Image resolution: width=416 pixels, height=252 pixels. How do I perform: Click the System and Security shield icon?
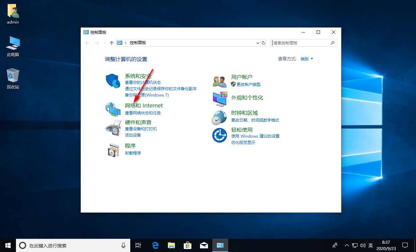pos(113,81)
